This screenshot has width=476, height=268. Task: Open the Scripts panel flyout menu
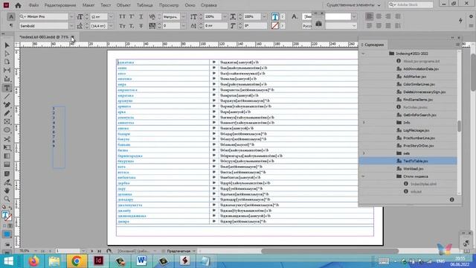(457, 45)
